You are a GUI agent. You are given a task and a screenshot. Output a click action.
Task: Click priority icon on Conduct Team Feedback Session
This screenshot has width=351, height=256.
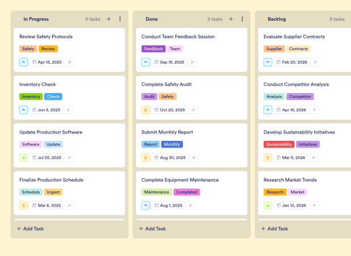point(145,62)
